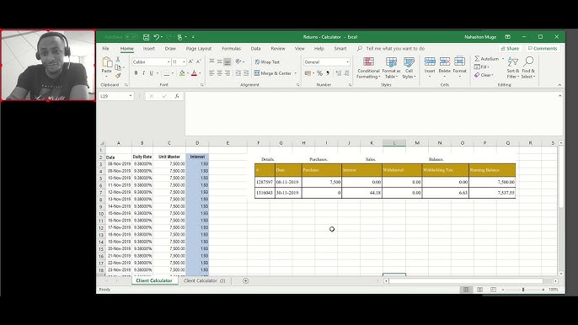Apply underline formatting
This screenshot has width=578, height=325.
(x=151, y=73)
